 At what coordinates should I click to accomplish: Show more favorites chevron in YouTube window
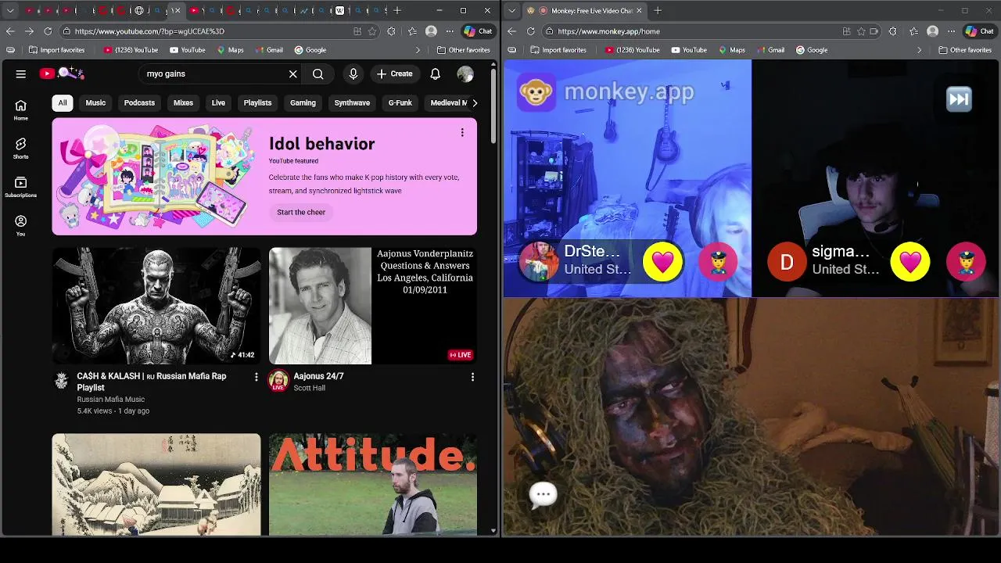[x=418, y=50]
